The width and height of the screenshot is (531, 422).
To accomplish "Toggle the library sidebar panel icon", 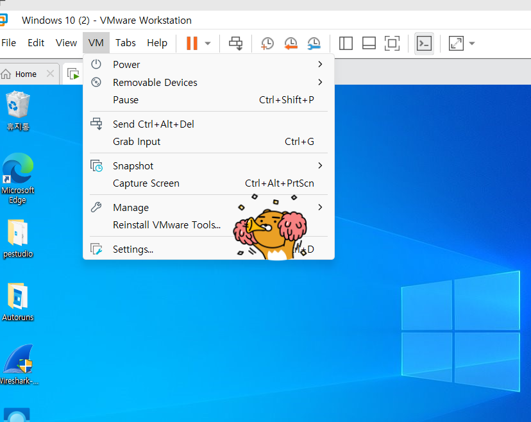I will (x=346, y=44).
